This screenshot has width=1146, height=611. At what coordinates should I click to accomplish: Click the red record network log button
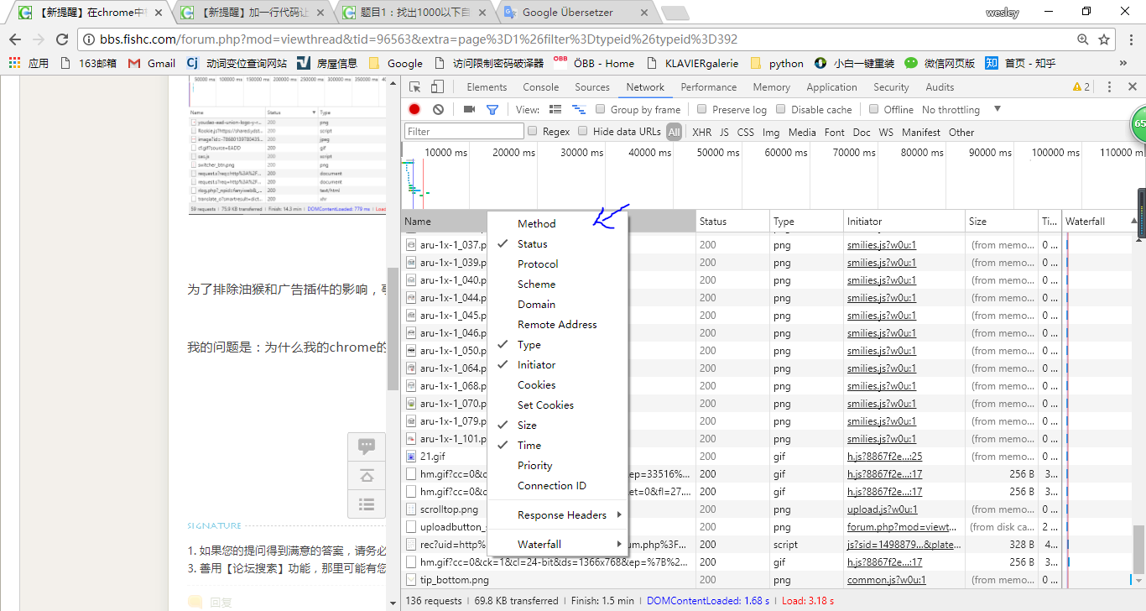(414, 109)
